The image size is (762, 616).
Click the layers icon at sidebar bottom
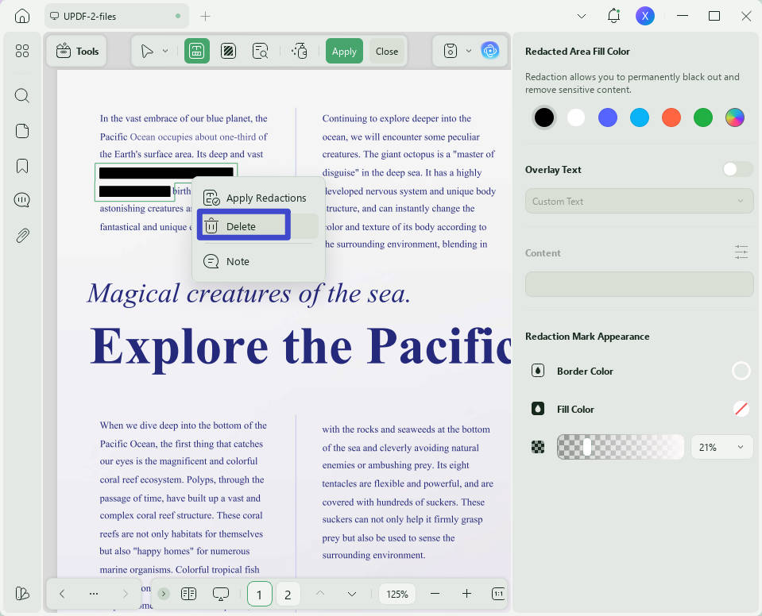tap(22, 593)
